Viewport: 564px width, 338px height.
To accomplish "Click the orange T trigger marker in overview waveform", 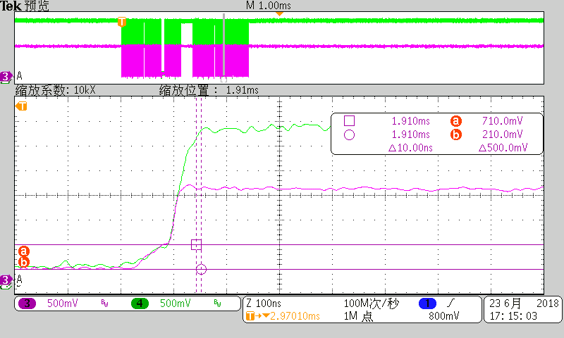I will point(122,22).
